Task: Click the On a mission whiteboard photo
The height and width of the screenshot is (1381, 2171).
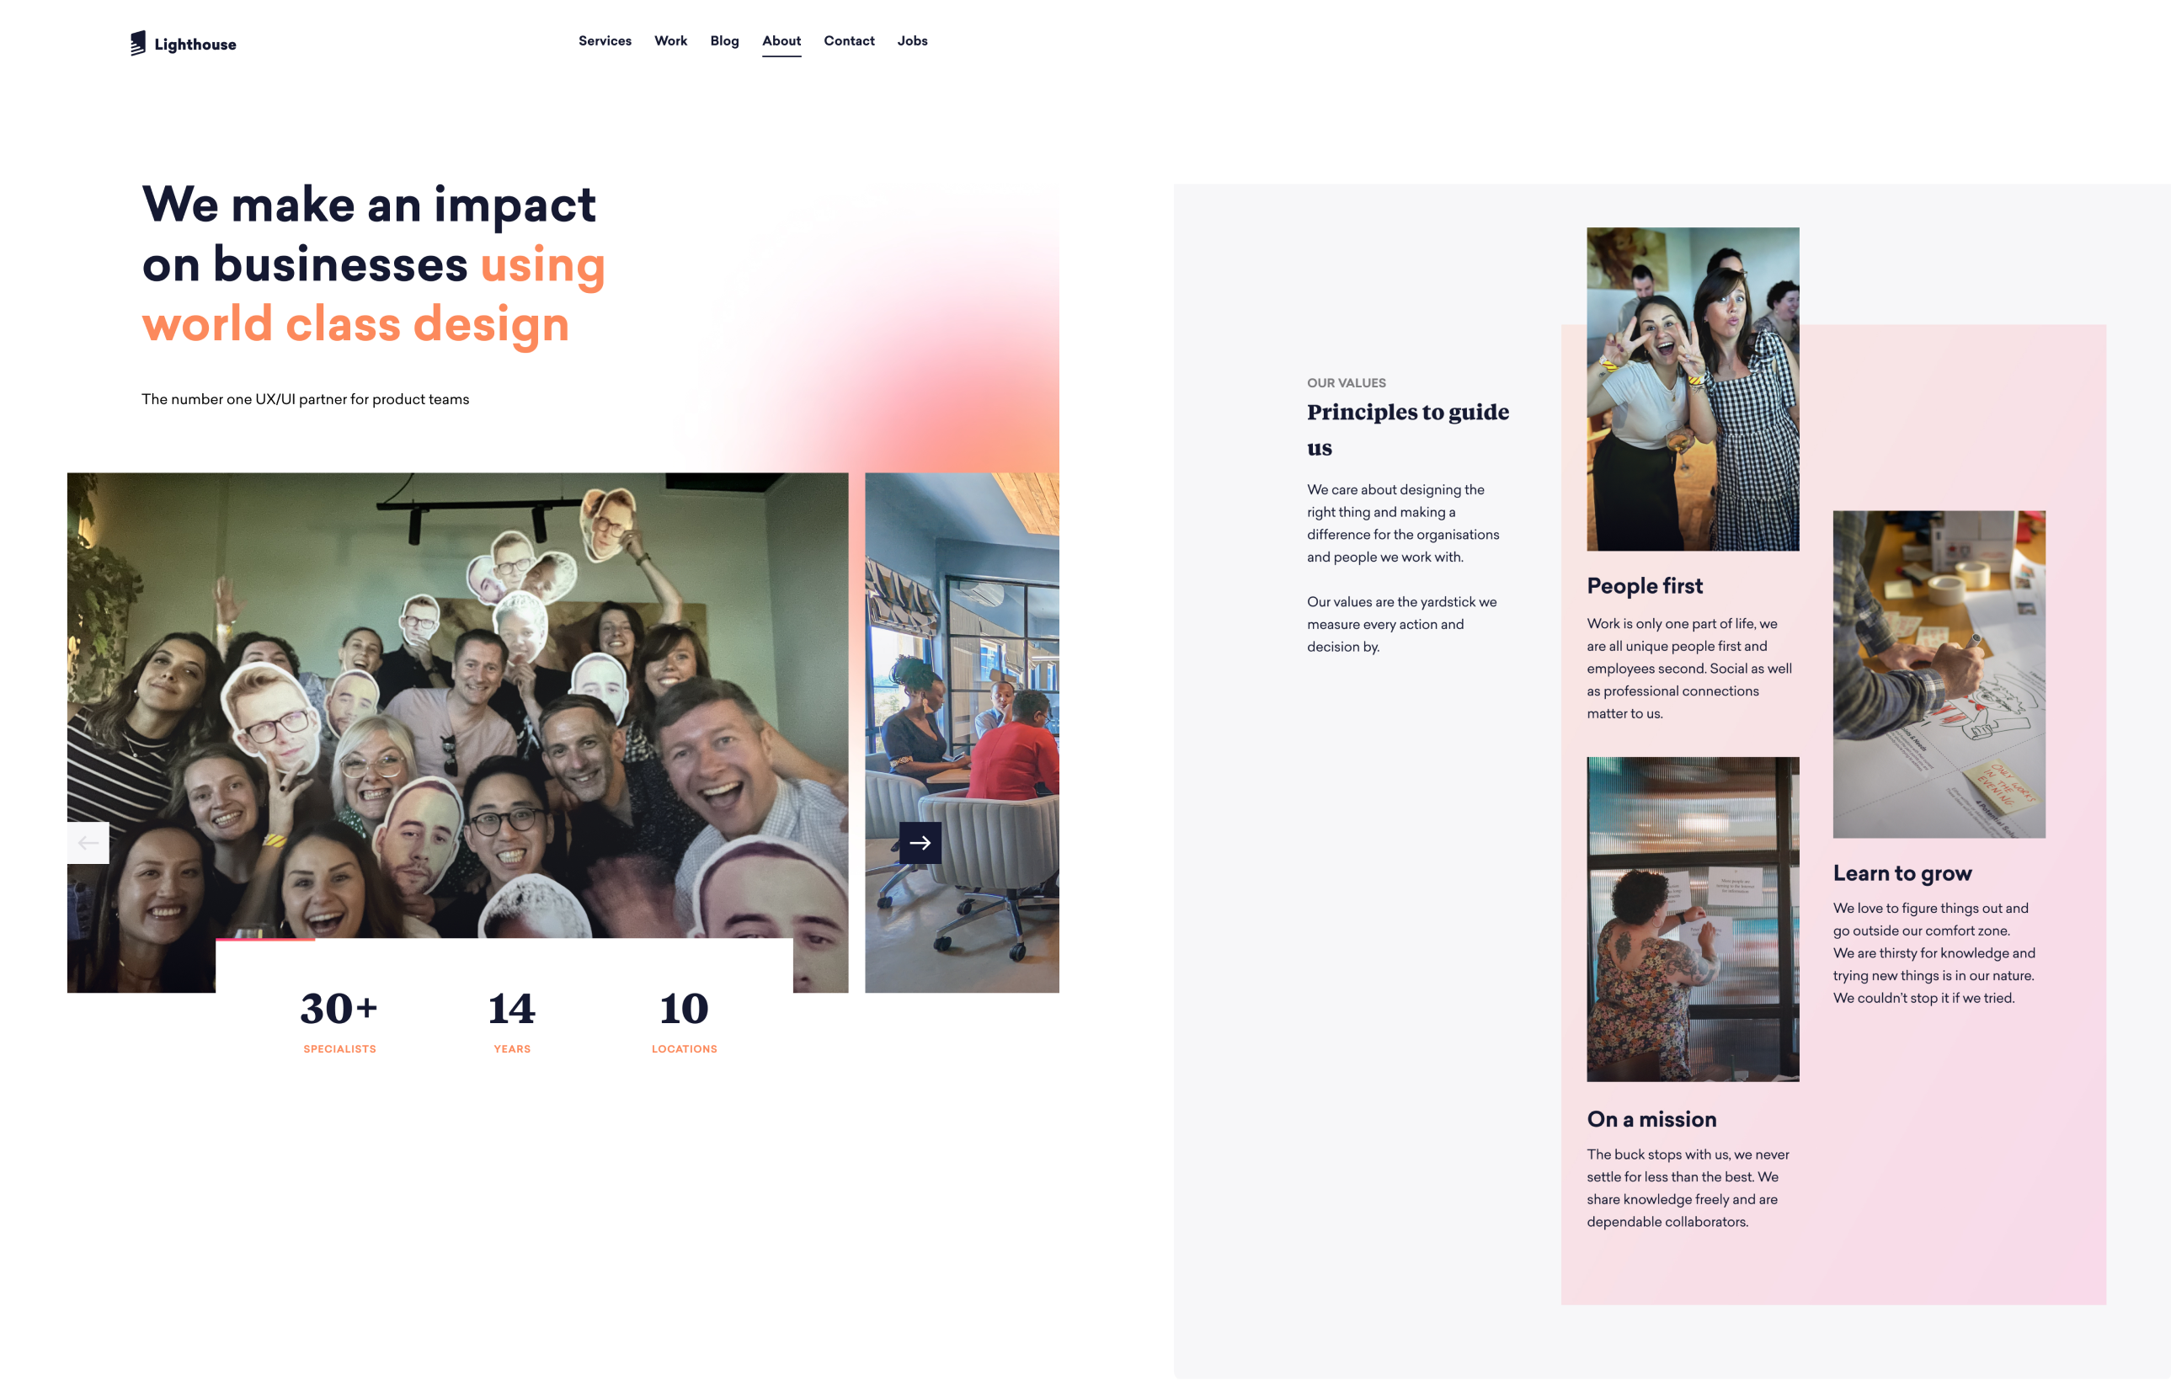Action: tap(1693, 919)
